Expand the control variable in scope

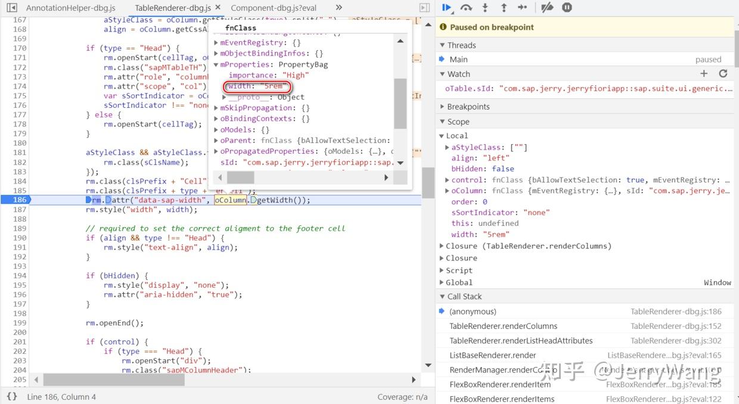pyautogui.click(x=448, y=180)
